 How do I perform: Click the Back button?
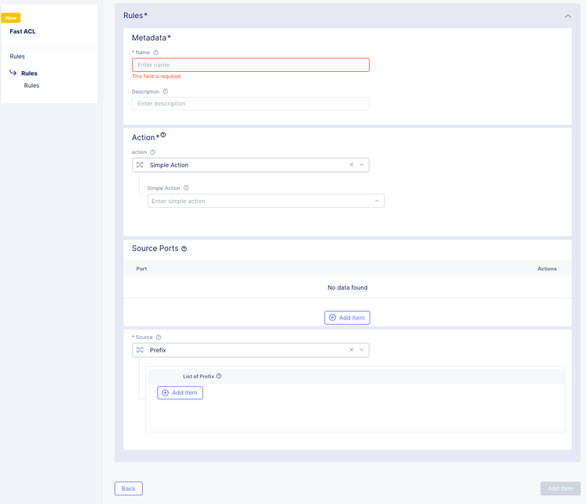[128, 488]
